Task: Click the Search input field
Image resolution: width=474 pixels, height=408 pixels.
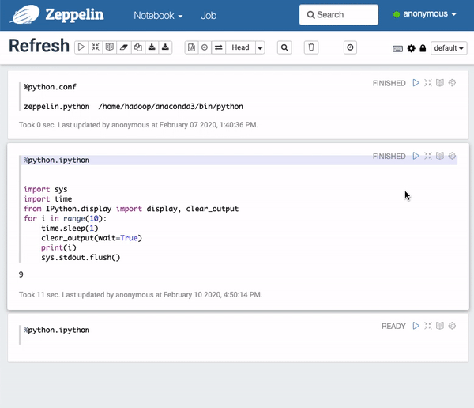Action: pyautogui.click(x=339, y=14)
